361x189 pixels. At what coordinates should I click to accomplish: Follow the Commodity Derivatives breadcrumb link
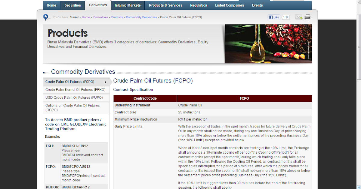click(141, 17)
